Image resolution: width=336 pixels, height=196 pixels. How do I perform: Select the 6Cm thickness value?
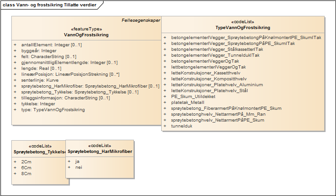(x=26, y=168)
